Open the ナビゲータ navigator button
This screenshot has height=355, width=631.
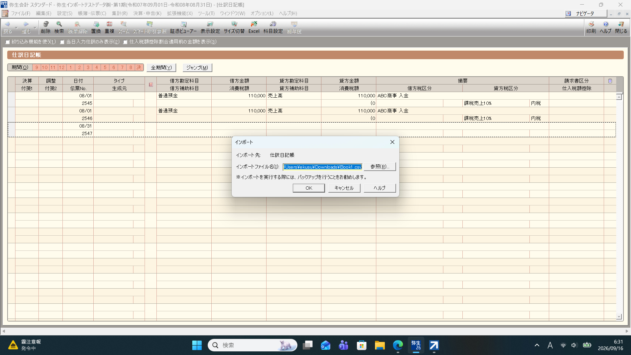click(x=585, y=13)
